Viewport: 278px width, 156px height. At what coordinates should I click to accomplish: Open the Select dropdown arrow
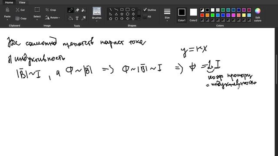37,19
